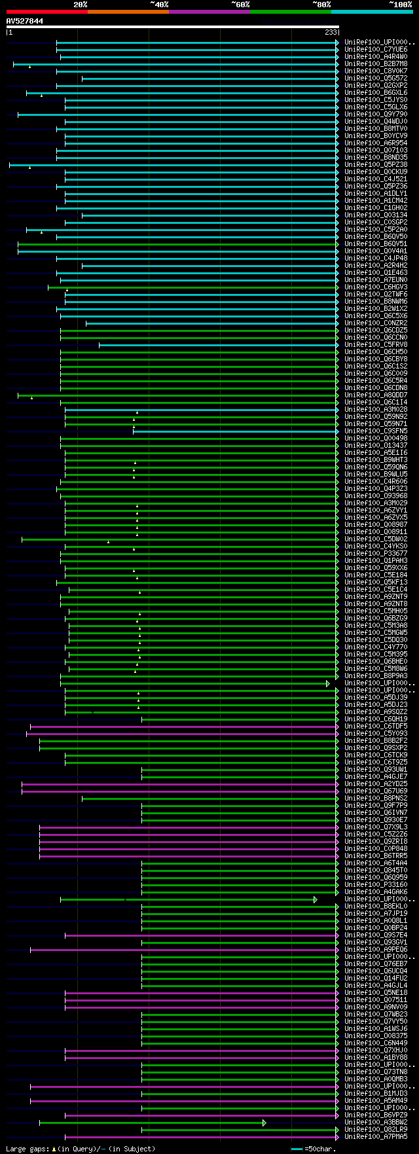The image size is (419, 1154).
Task: Select hit label UniRef100_B8PNS2
Action: 376,799
